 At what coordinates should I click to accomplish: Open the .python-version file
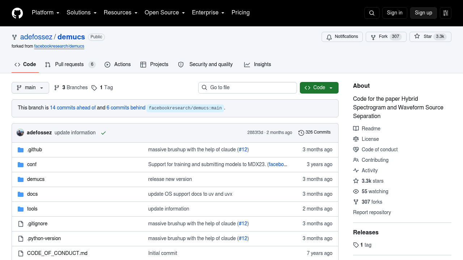pyautogui.click(x=44, y=238)
